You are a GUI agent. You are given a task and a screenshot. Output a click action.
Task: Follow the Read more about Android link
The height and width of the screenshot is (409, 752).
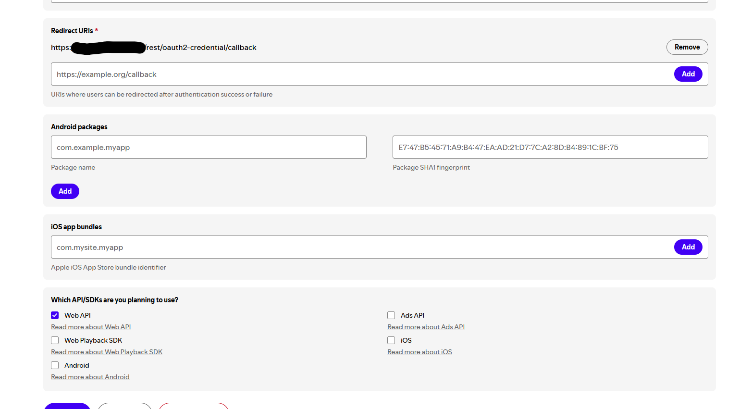coord(90,377)
